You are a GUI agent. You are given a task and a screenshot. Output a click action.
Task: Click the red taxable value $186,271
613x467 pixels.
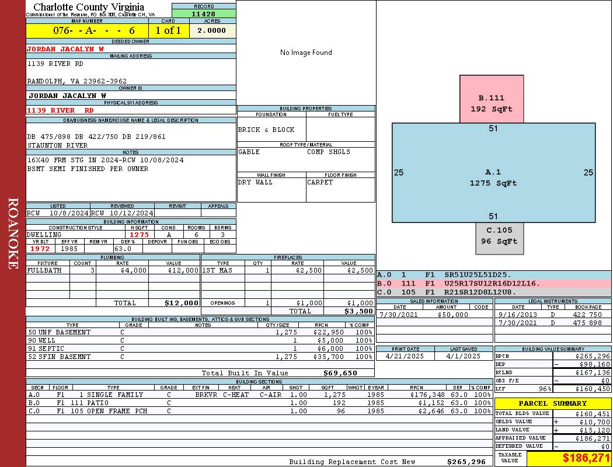586,458
